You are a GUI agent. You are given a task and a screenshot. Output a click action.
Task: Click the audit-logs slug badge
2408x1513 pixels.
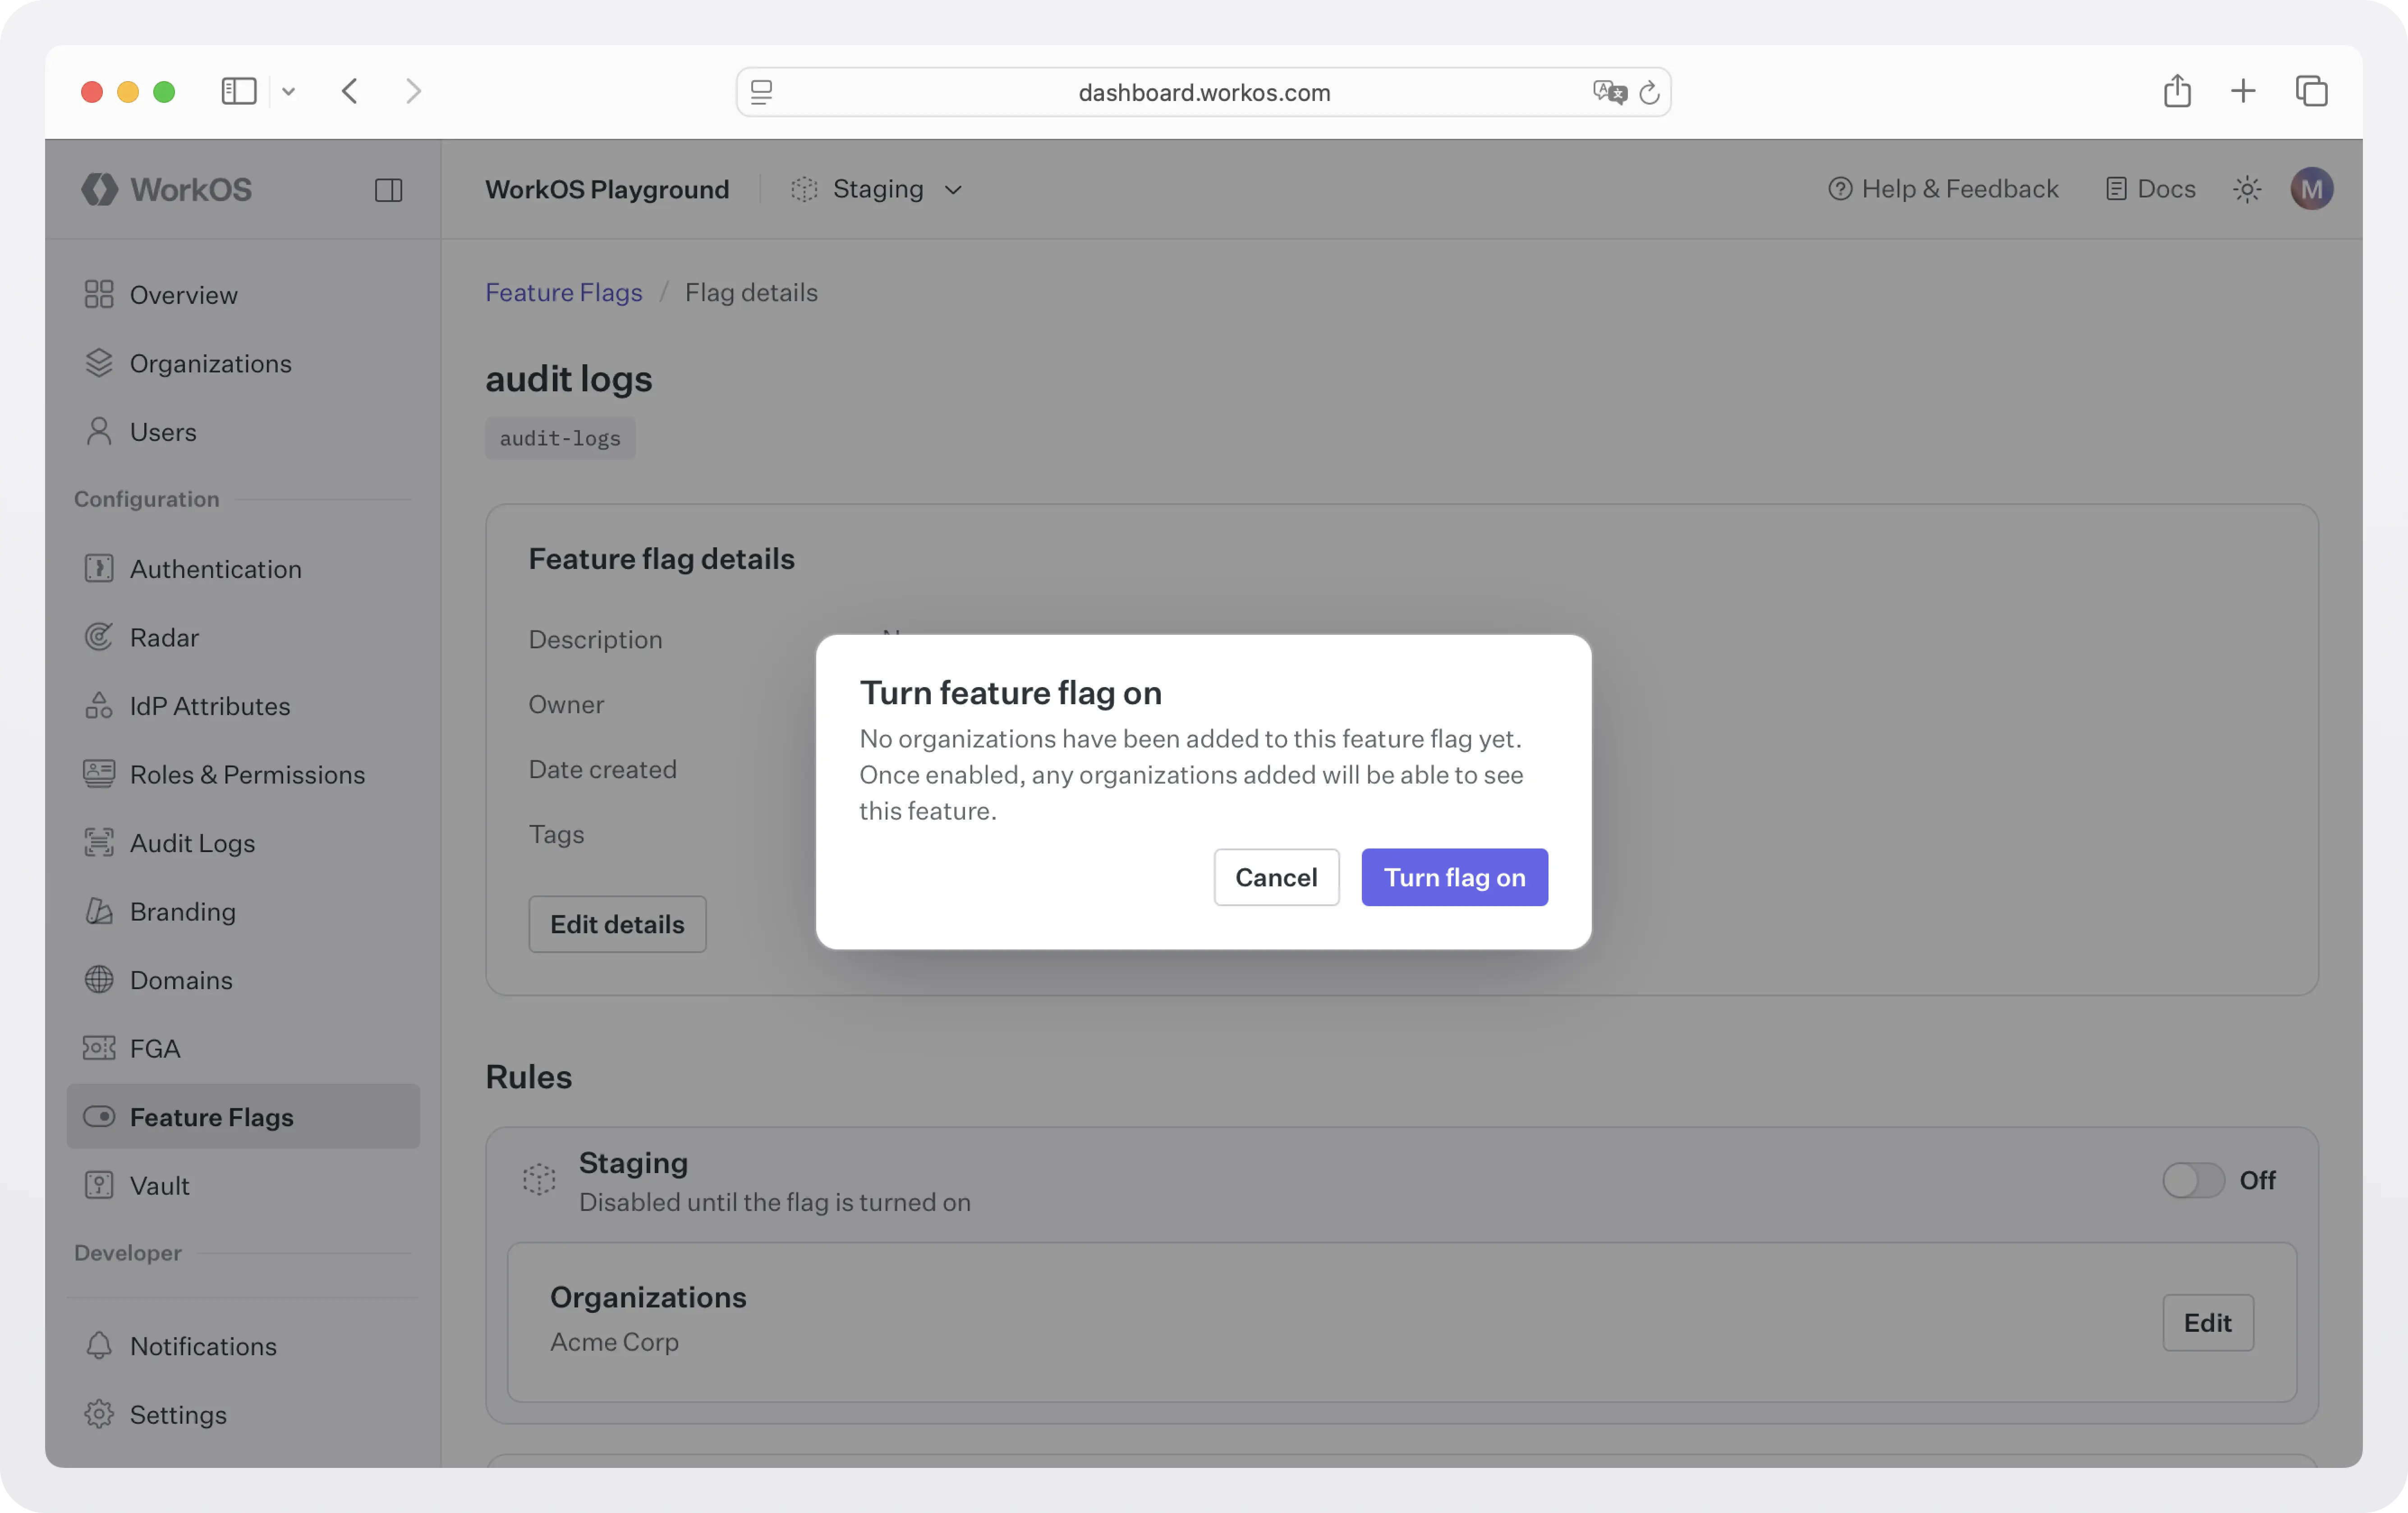pyautogui.click(x=560, y=438)
